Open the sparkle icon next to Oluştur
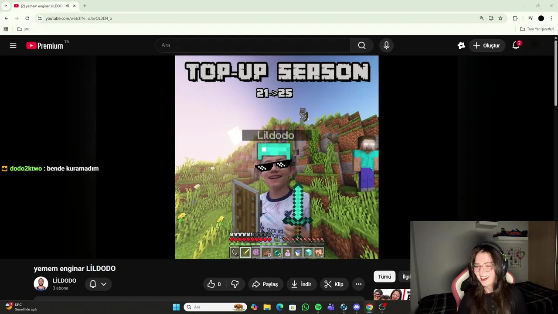 pos(461,45)
